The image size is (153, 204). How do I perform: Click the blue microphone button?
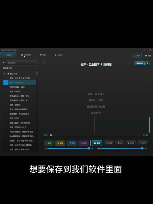click(x=72, y=143)
